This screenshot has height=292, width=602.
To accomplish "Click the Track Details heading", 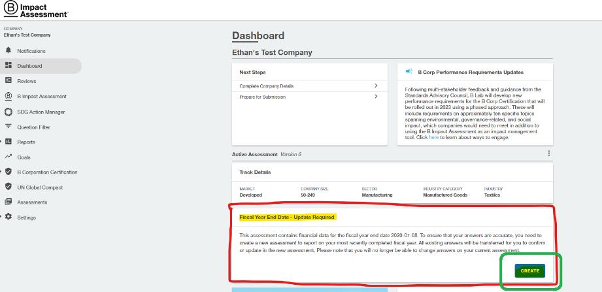I will click(255, 172).
